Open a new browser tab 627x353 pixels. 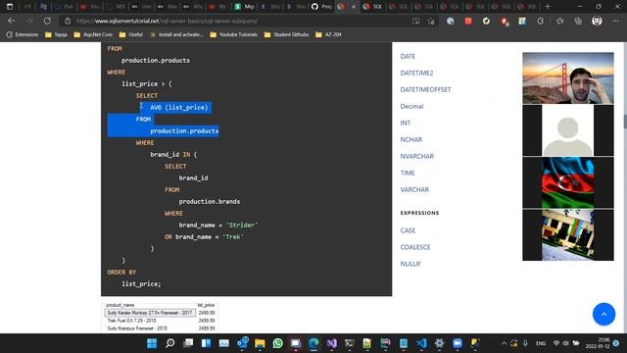(548, 7)
